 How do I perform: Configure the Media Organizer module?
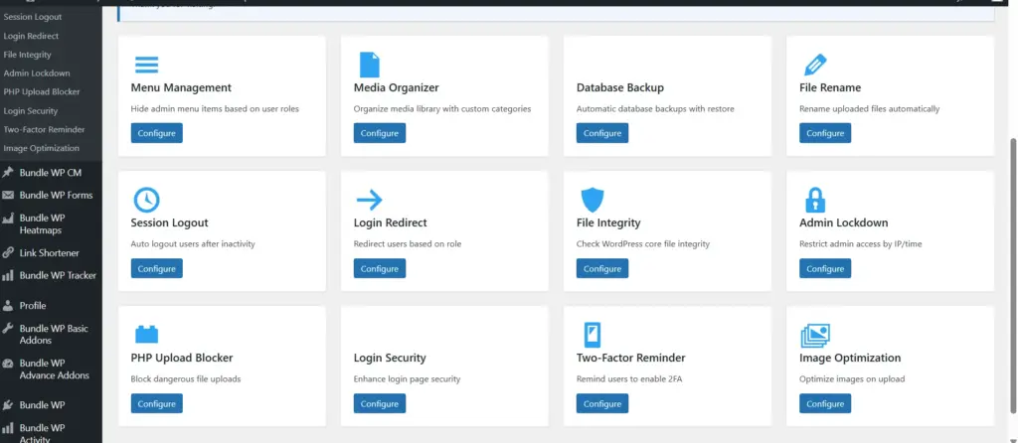click(379, 133)
